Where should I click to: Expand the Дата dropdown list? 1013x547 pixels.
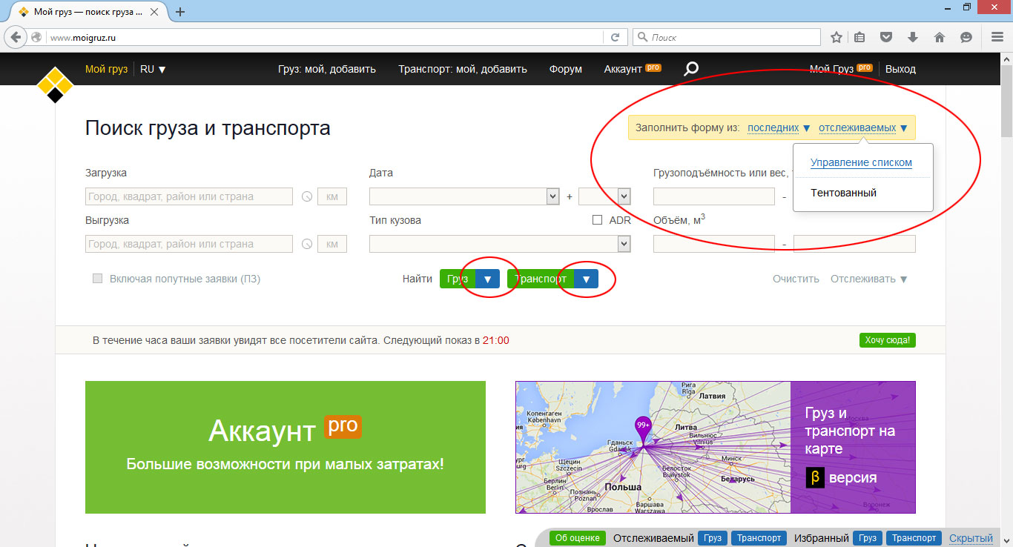[464, 196]
